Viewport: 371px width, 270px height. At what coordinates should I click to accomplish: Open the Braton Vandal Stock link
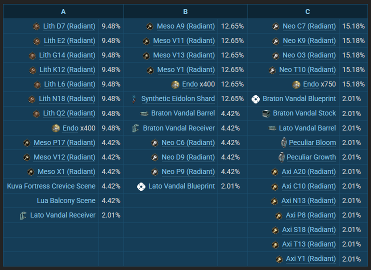304,113
